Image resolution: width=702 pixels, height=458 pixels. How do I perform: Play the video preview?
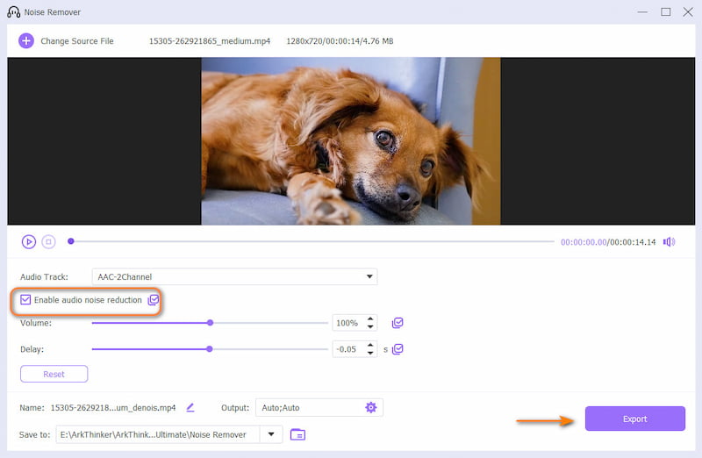(29, 242)
